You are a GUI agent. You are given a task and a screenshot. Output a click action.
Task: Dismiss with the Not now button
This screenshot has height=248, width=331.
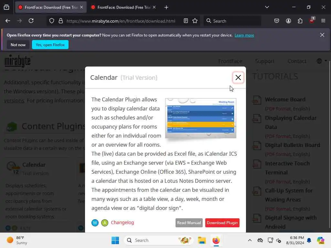click(x=18, y=45)
